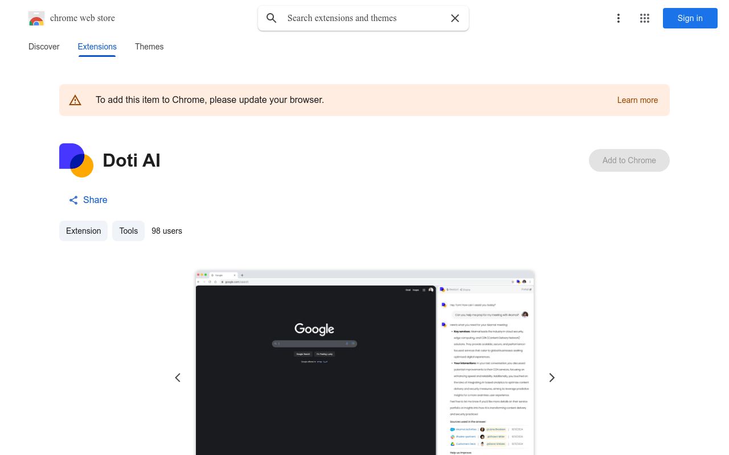Show the next screenshot with right arrow
This screenshot has height=455, width=729.
click(551, 378)
